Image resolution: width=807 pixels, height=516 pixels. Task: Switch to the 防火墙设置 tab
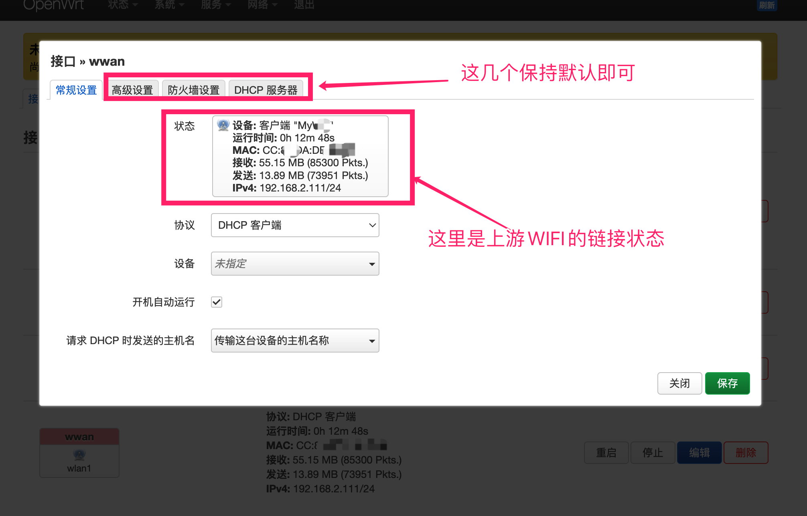click(193, 89)
